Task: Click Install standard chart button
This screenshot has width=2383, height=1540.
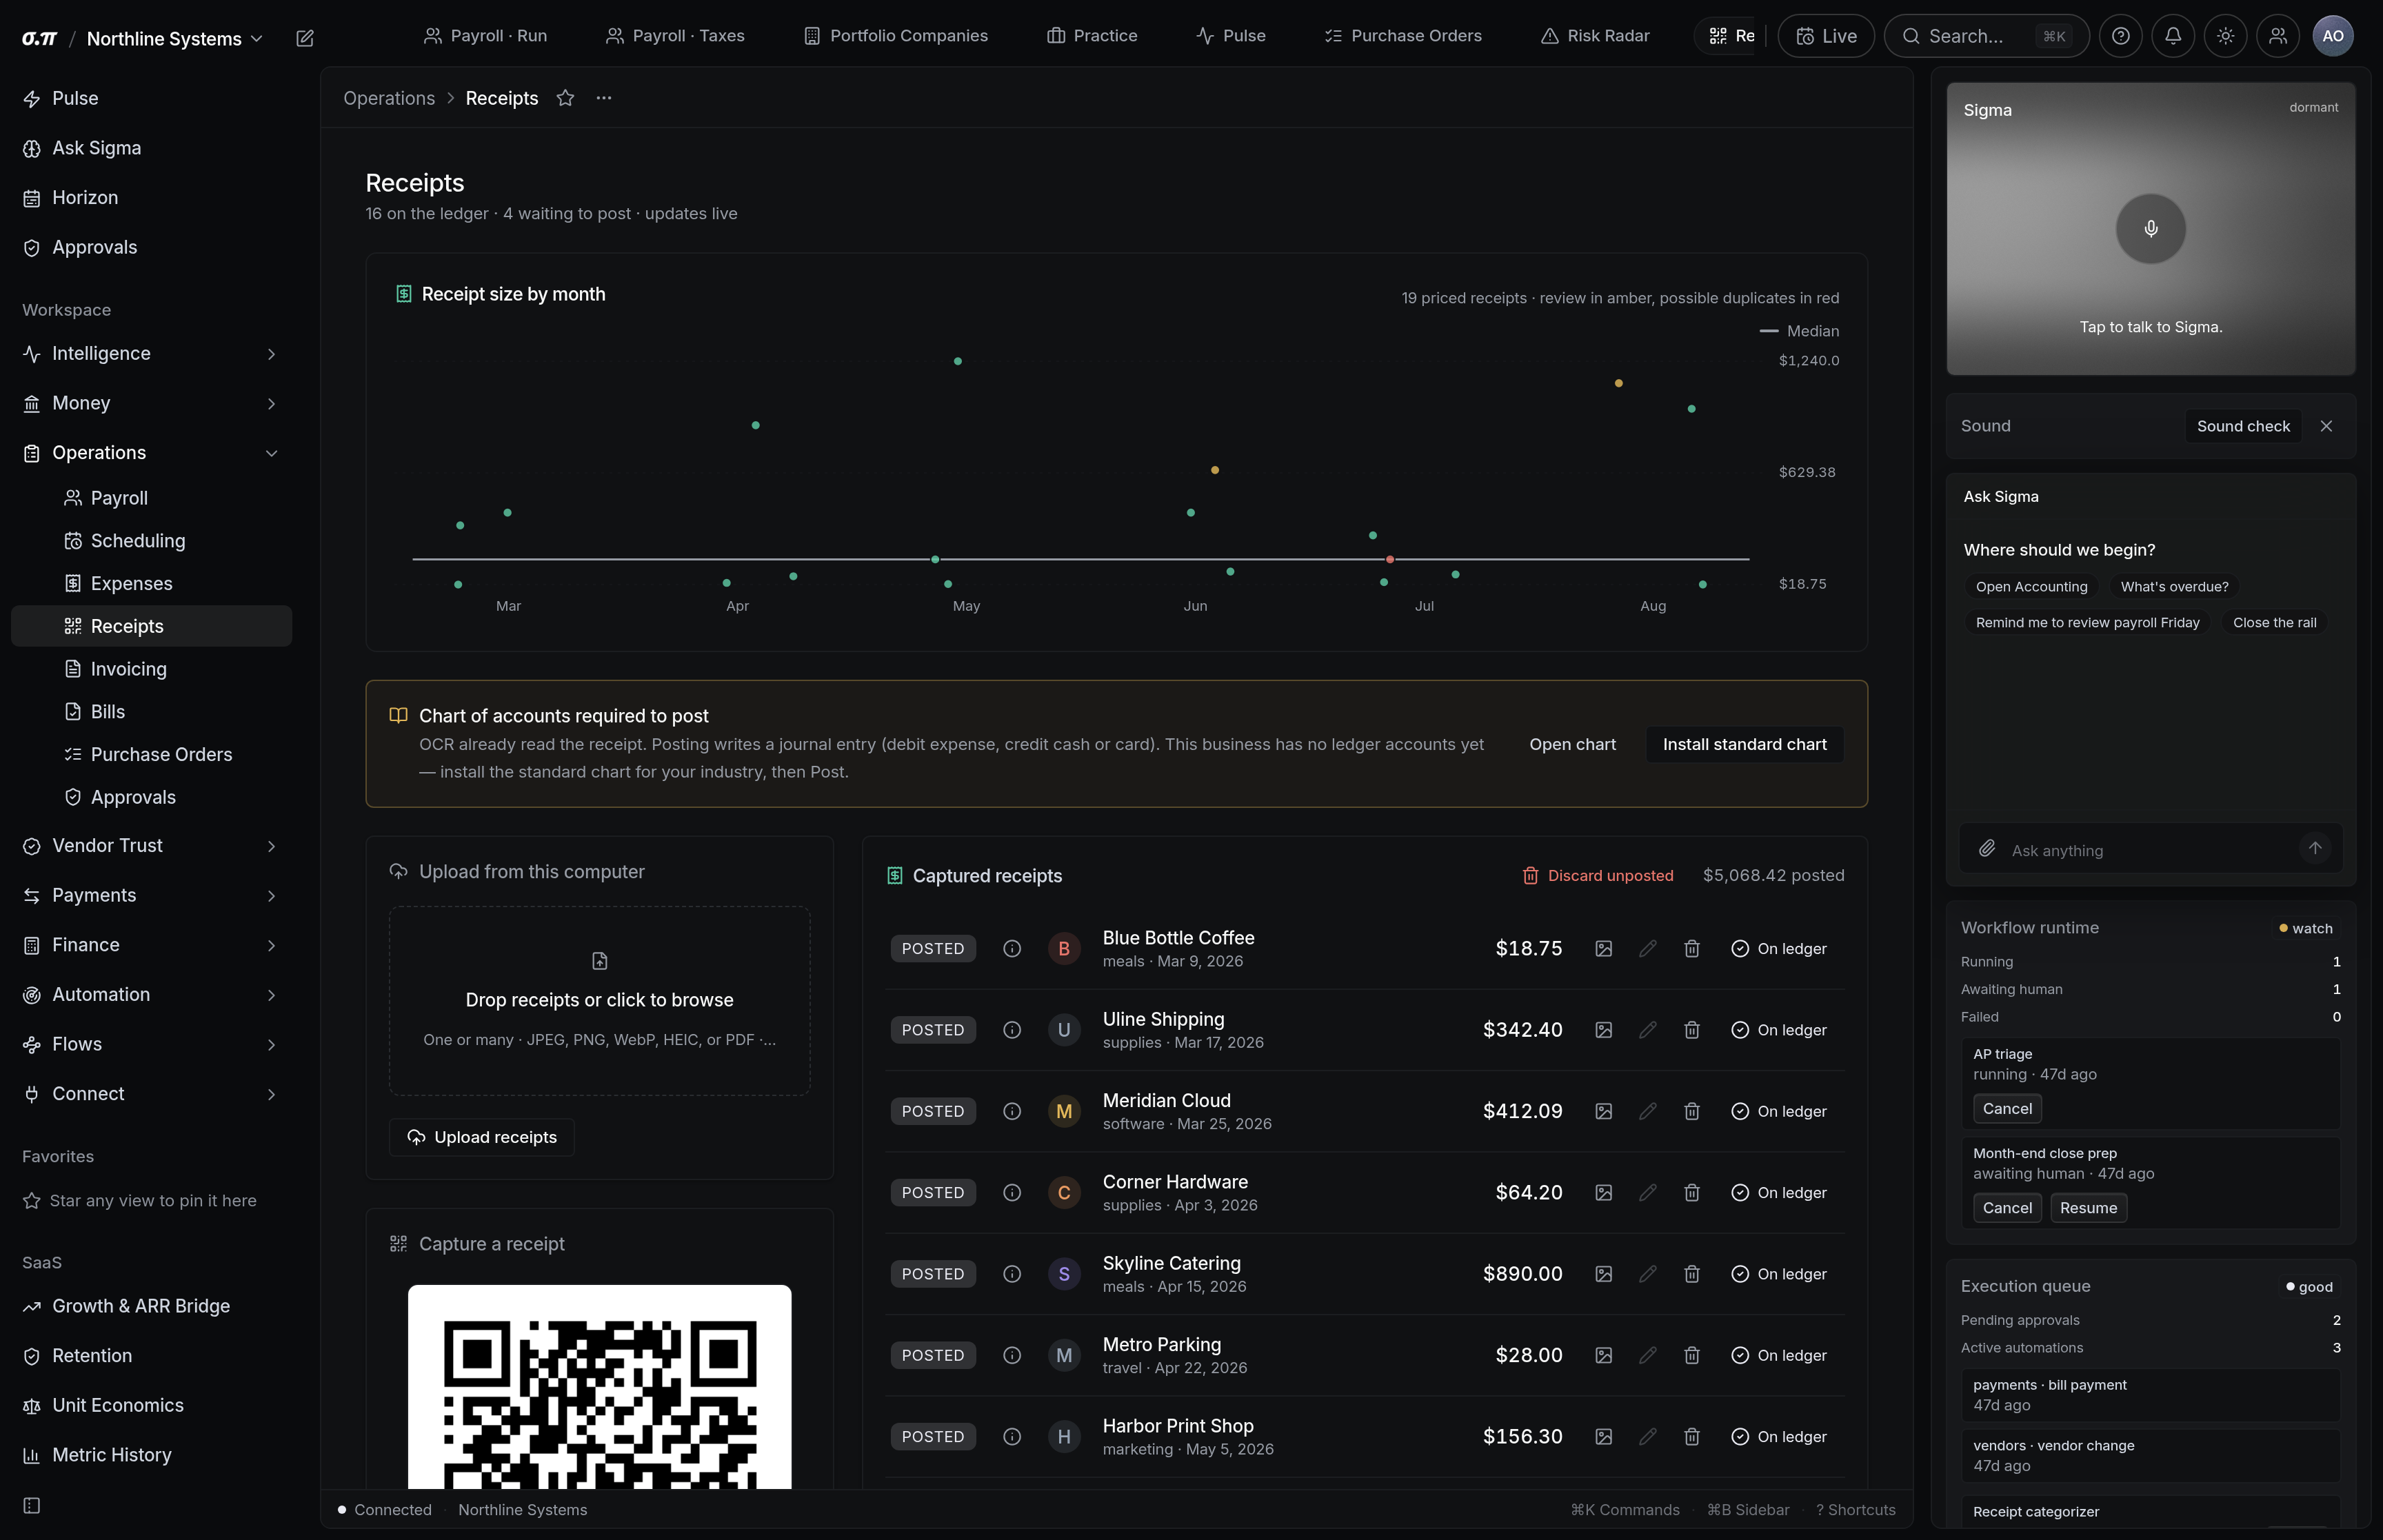Action: (1744, 745)
